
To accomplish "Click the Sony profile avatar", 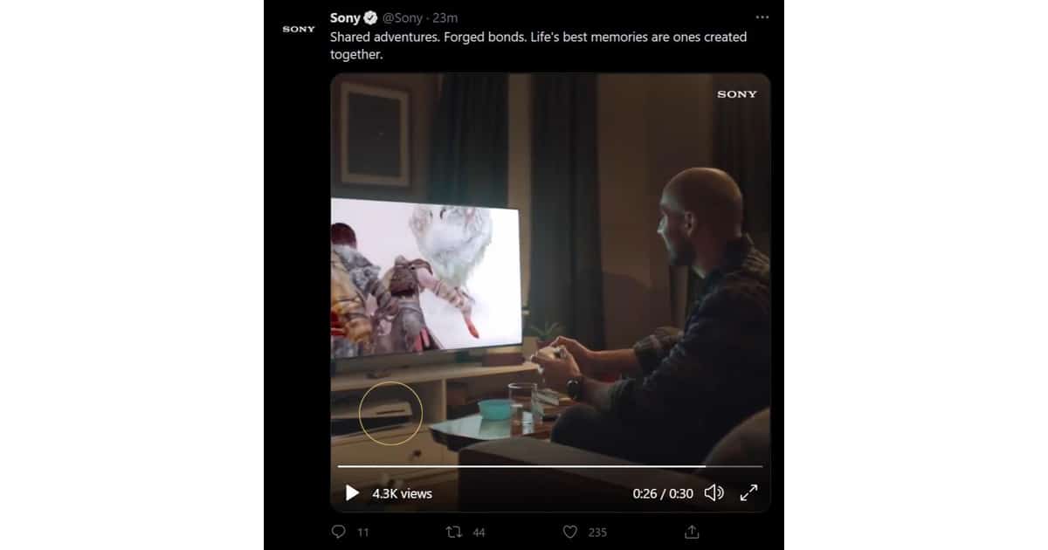I will click(299, 29).
